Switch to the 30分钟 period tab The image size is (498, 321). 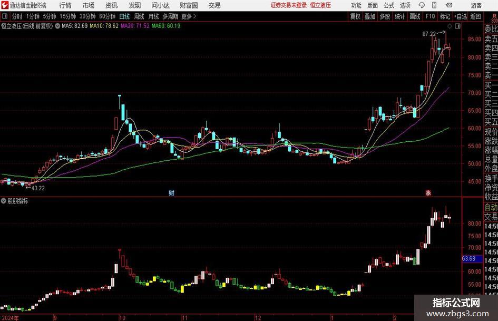pos(87,16)
